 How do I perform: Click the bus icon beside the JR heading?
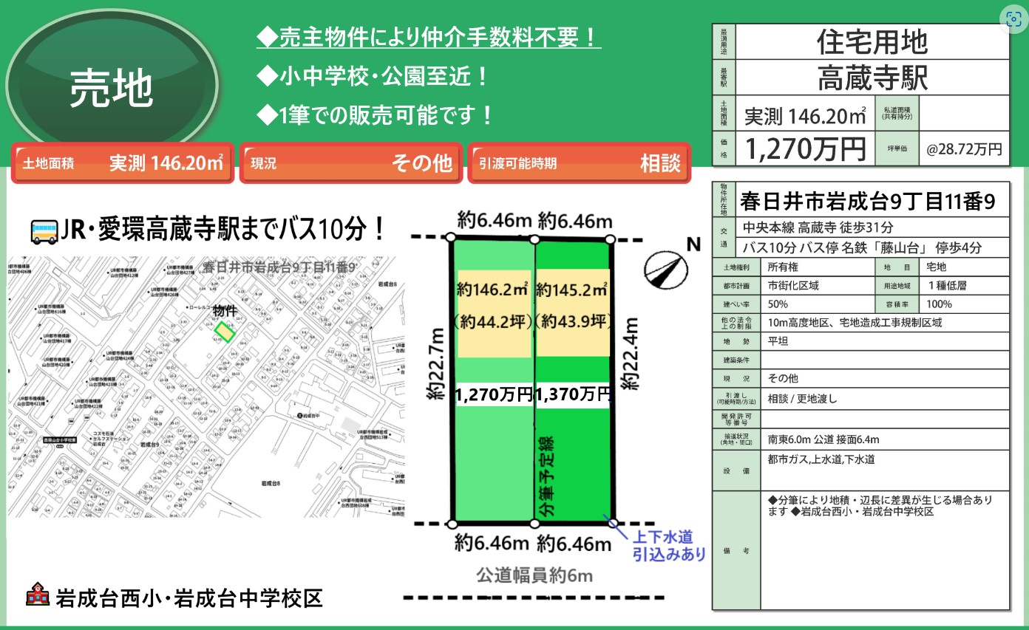(x=44, y=231)
